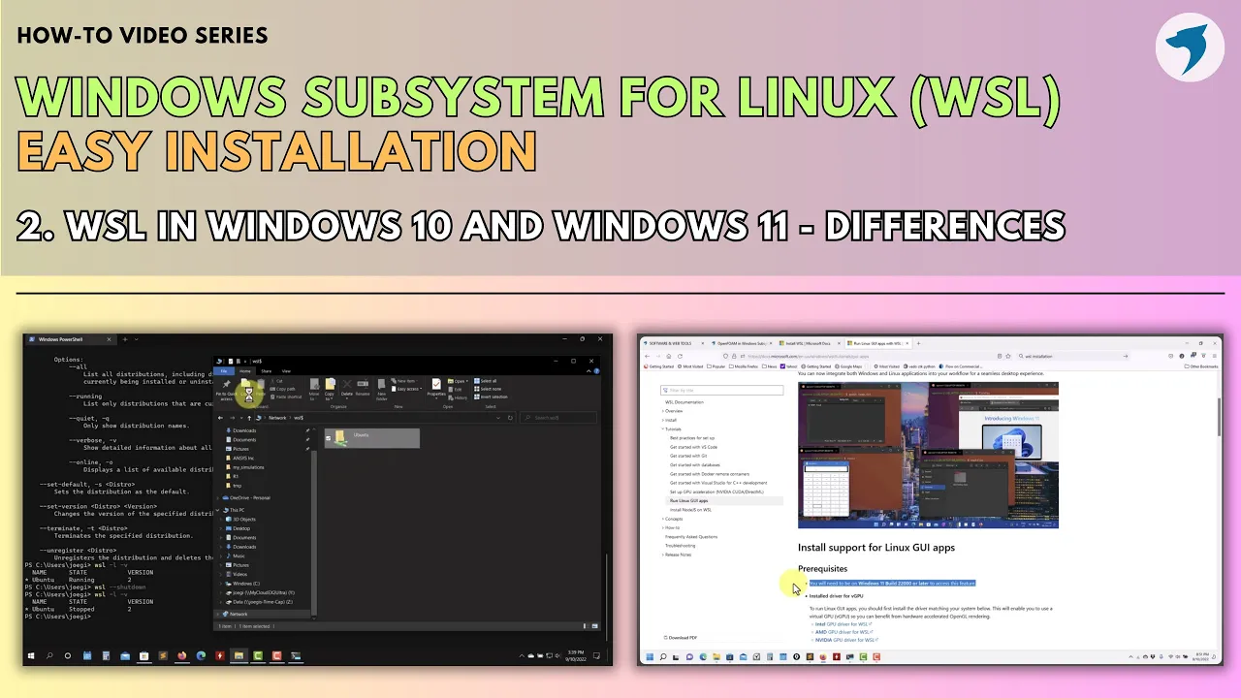Switch Explorer to large icons view in status bar

pos(594,626)
